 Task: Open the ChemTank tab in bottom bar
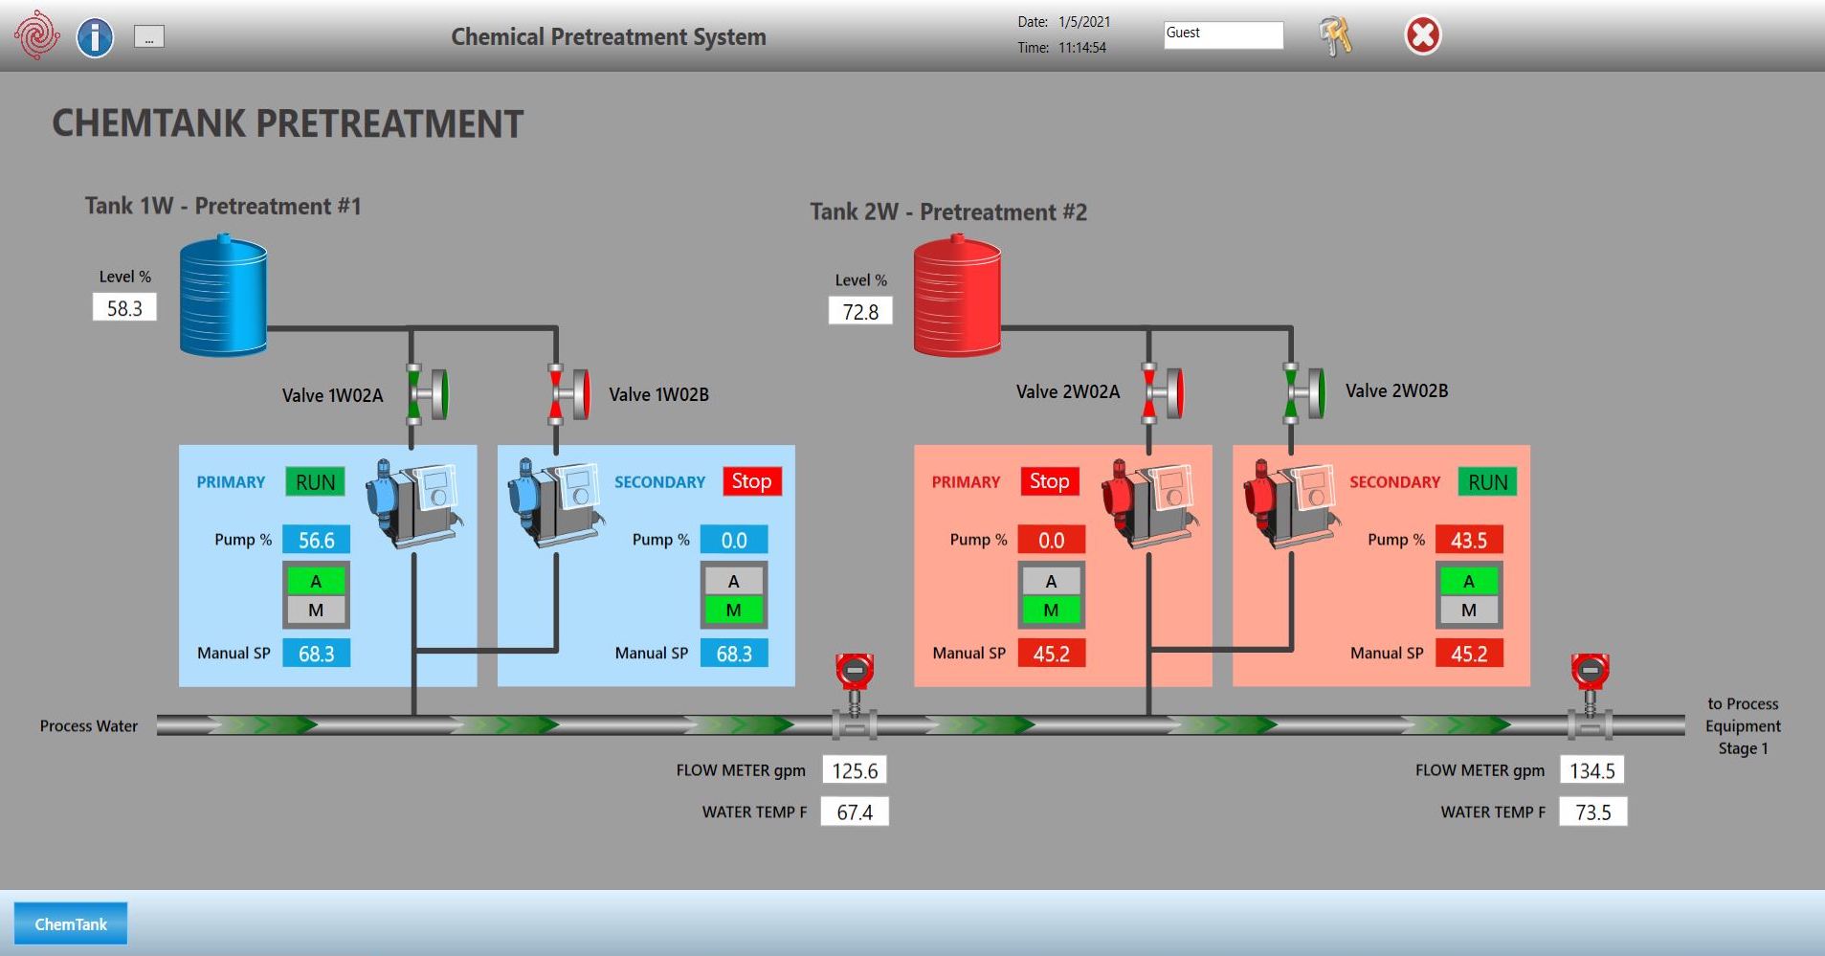tap(71, 923)
